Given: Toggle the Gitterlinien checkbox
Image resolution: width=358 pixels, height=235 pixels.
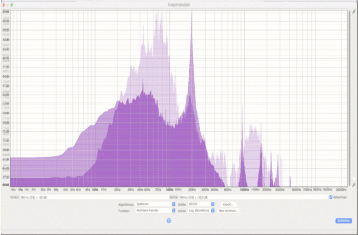Looking at the screenshot, I should (x=331, y=197).
